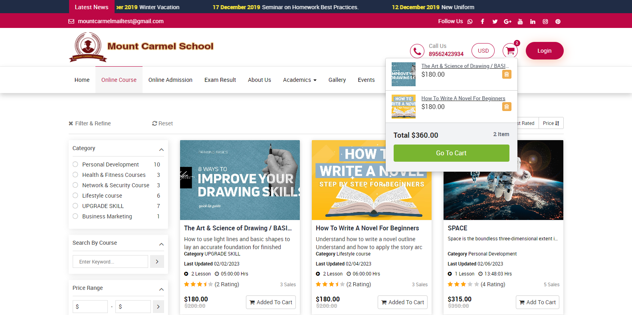Open the YouTube social icon
The height and width of the screenshot is (315, 632).
[520, 22]
